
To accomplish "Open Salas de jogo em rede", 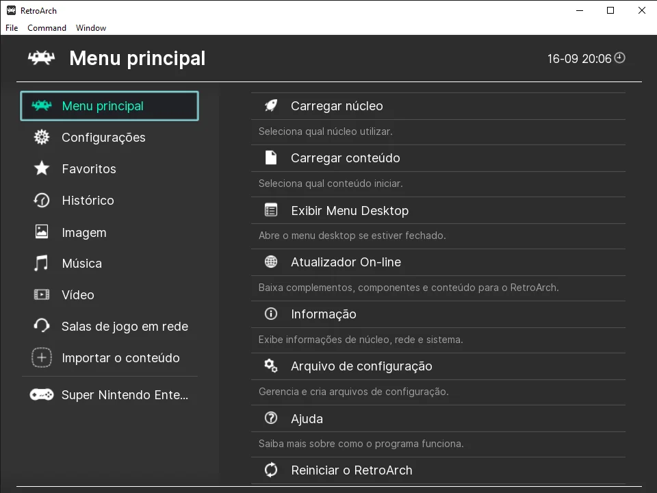I will (x=109, y=326).
